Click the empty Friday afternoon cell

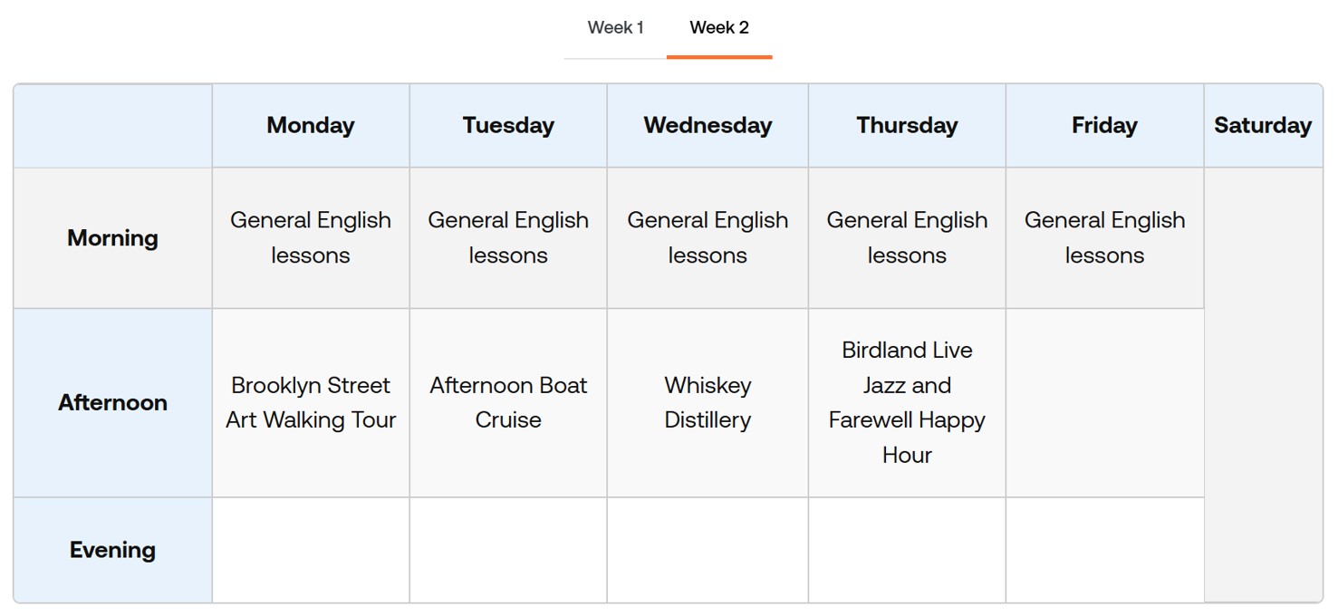(1104, 403)
